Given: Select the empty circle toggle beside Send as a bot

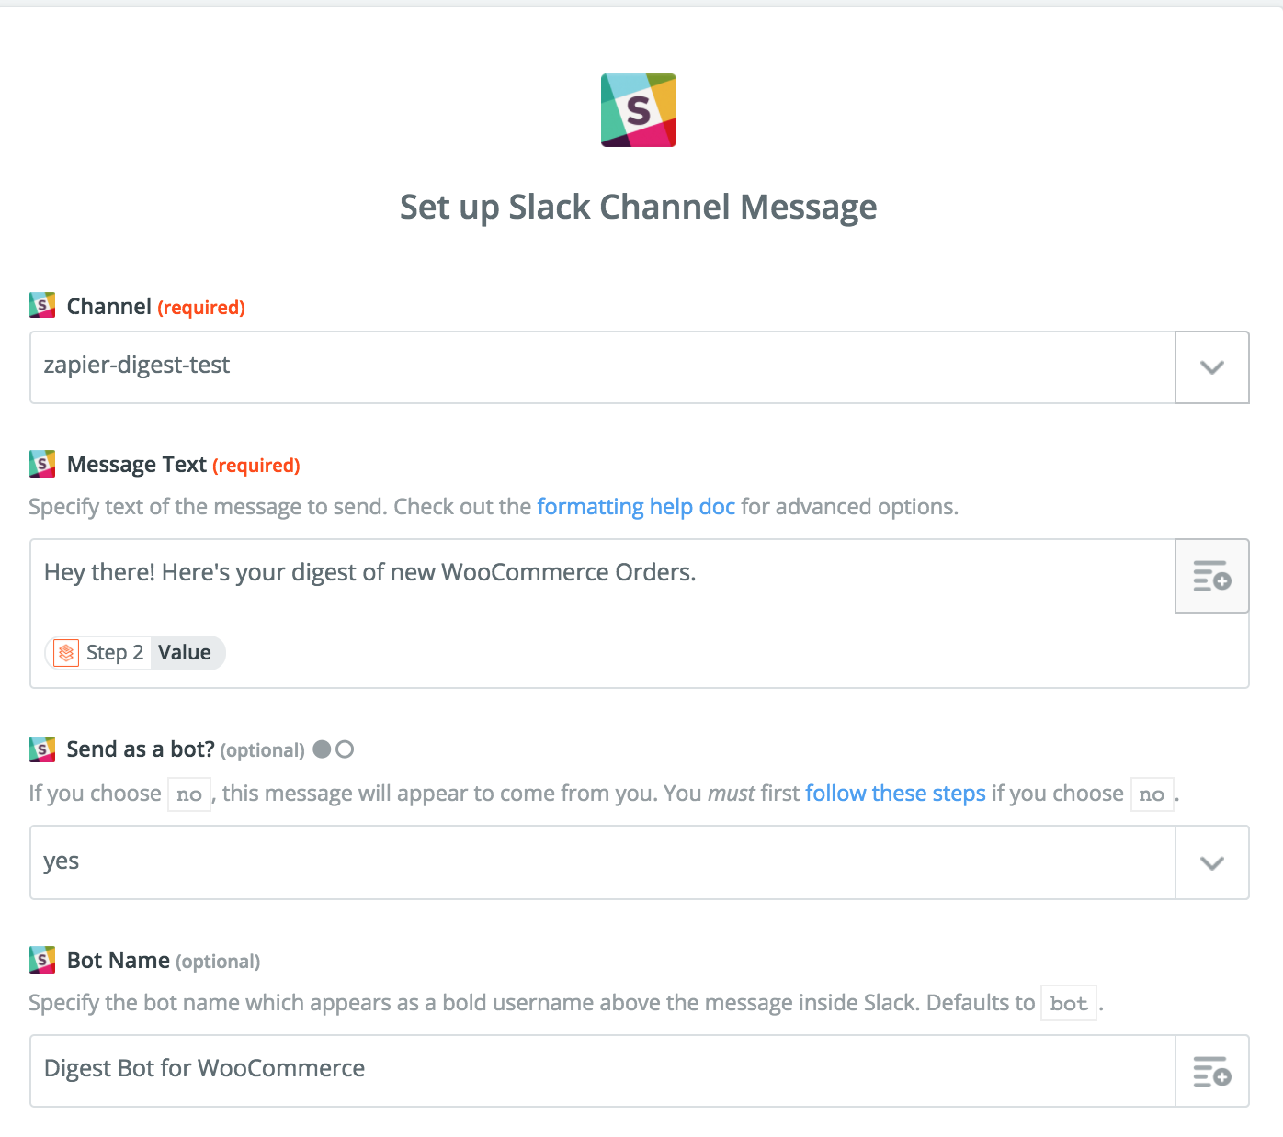Looking at the screenshot, I should coord(345,749).
